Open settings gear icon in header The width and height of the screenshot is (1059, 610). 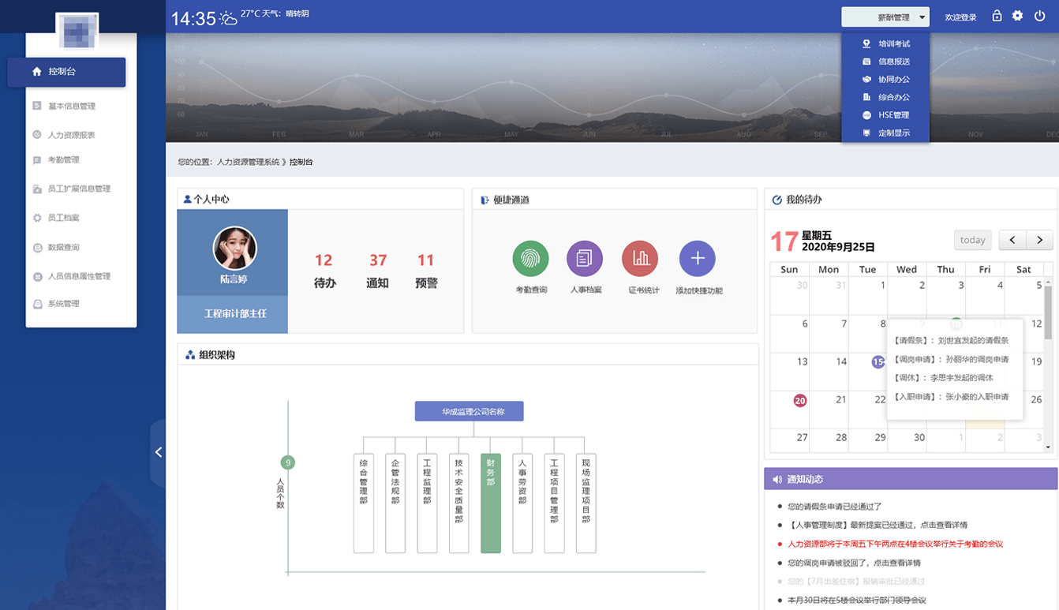(1018, 16)
